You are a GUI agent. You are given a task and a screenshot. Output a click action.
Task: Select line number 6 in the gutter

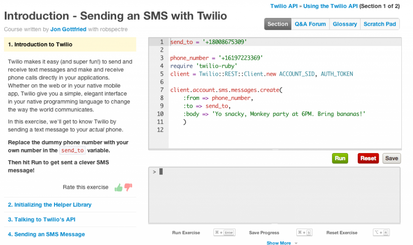(162, 82)
